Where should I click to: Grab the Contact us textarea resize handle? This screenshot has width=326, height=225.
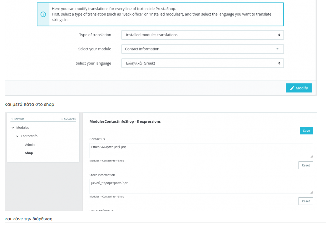point(311,157)
